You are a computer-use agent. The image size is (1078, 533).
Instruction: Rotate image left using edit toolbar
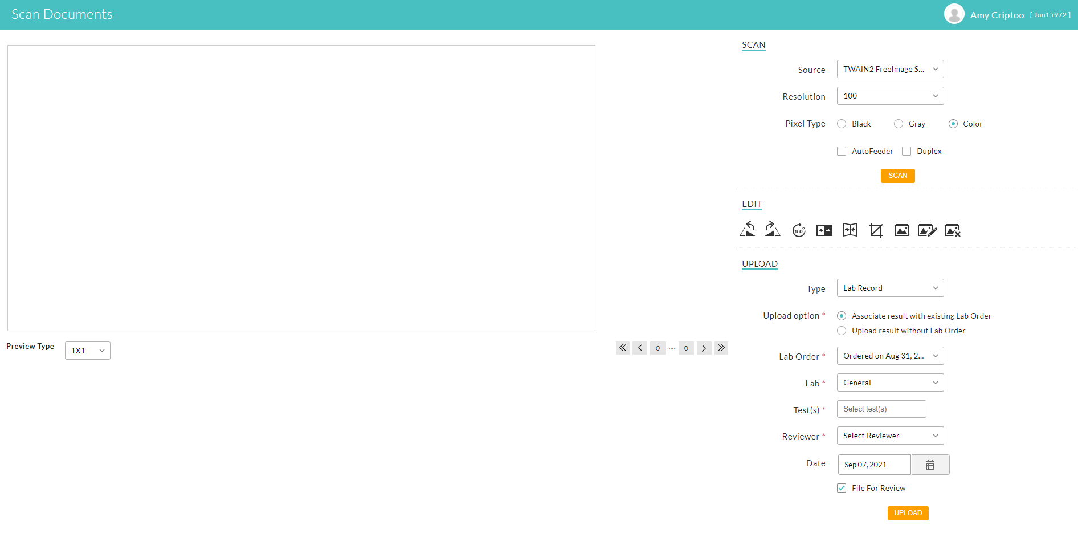[x=748, y=230]
